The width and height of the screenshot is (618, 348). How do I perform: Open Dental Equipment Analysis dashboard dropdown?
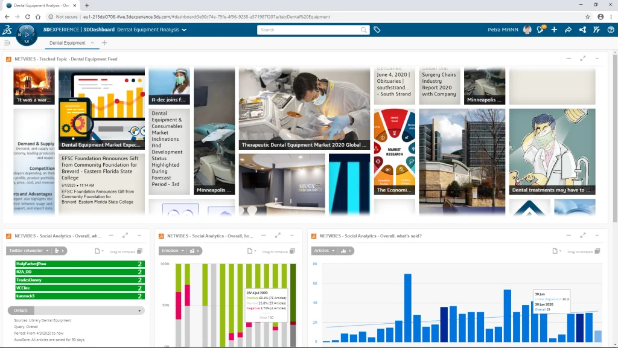[184, 30]
